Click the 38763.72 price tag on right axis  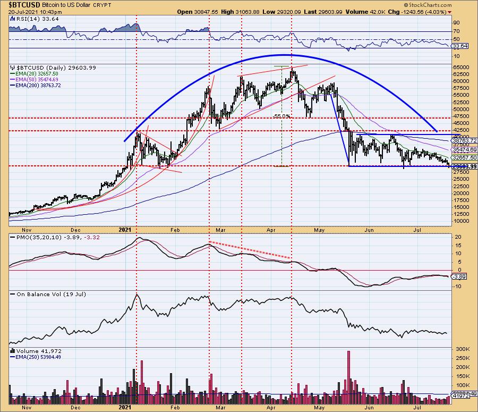[464, 140]
